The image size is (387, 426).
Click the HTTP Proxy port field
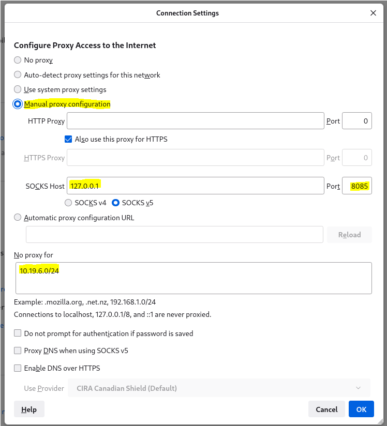[357, 121]
